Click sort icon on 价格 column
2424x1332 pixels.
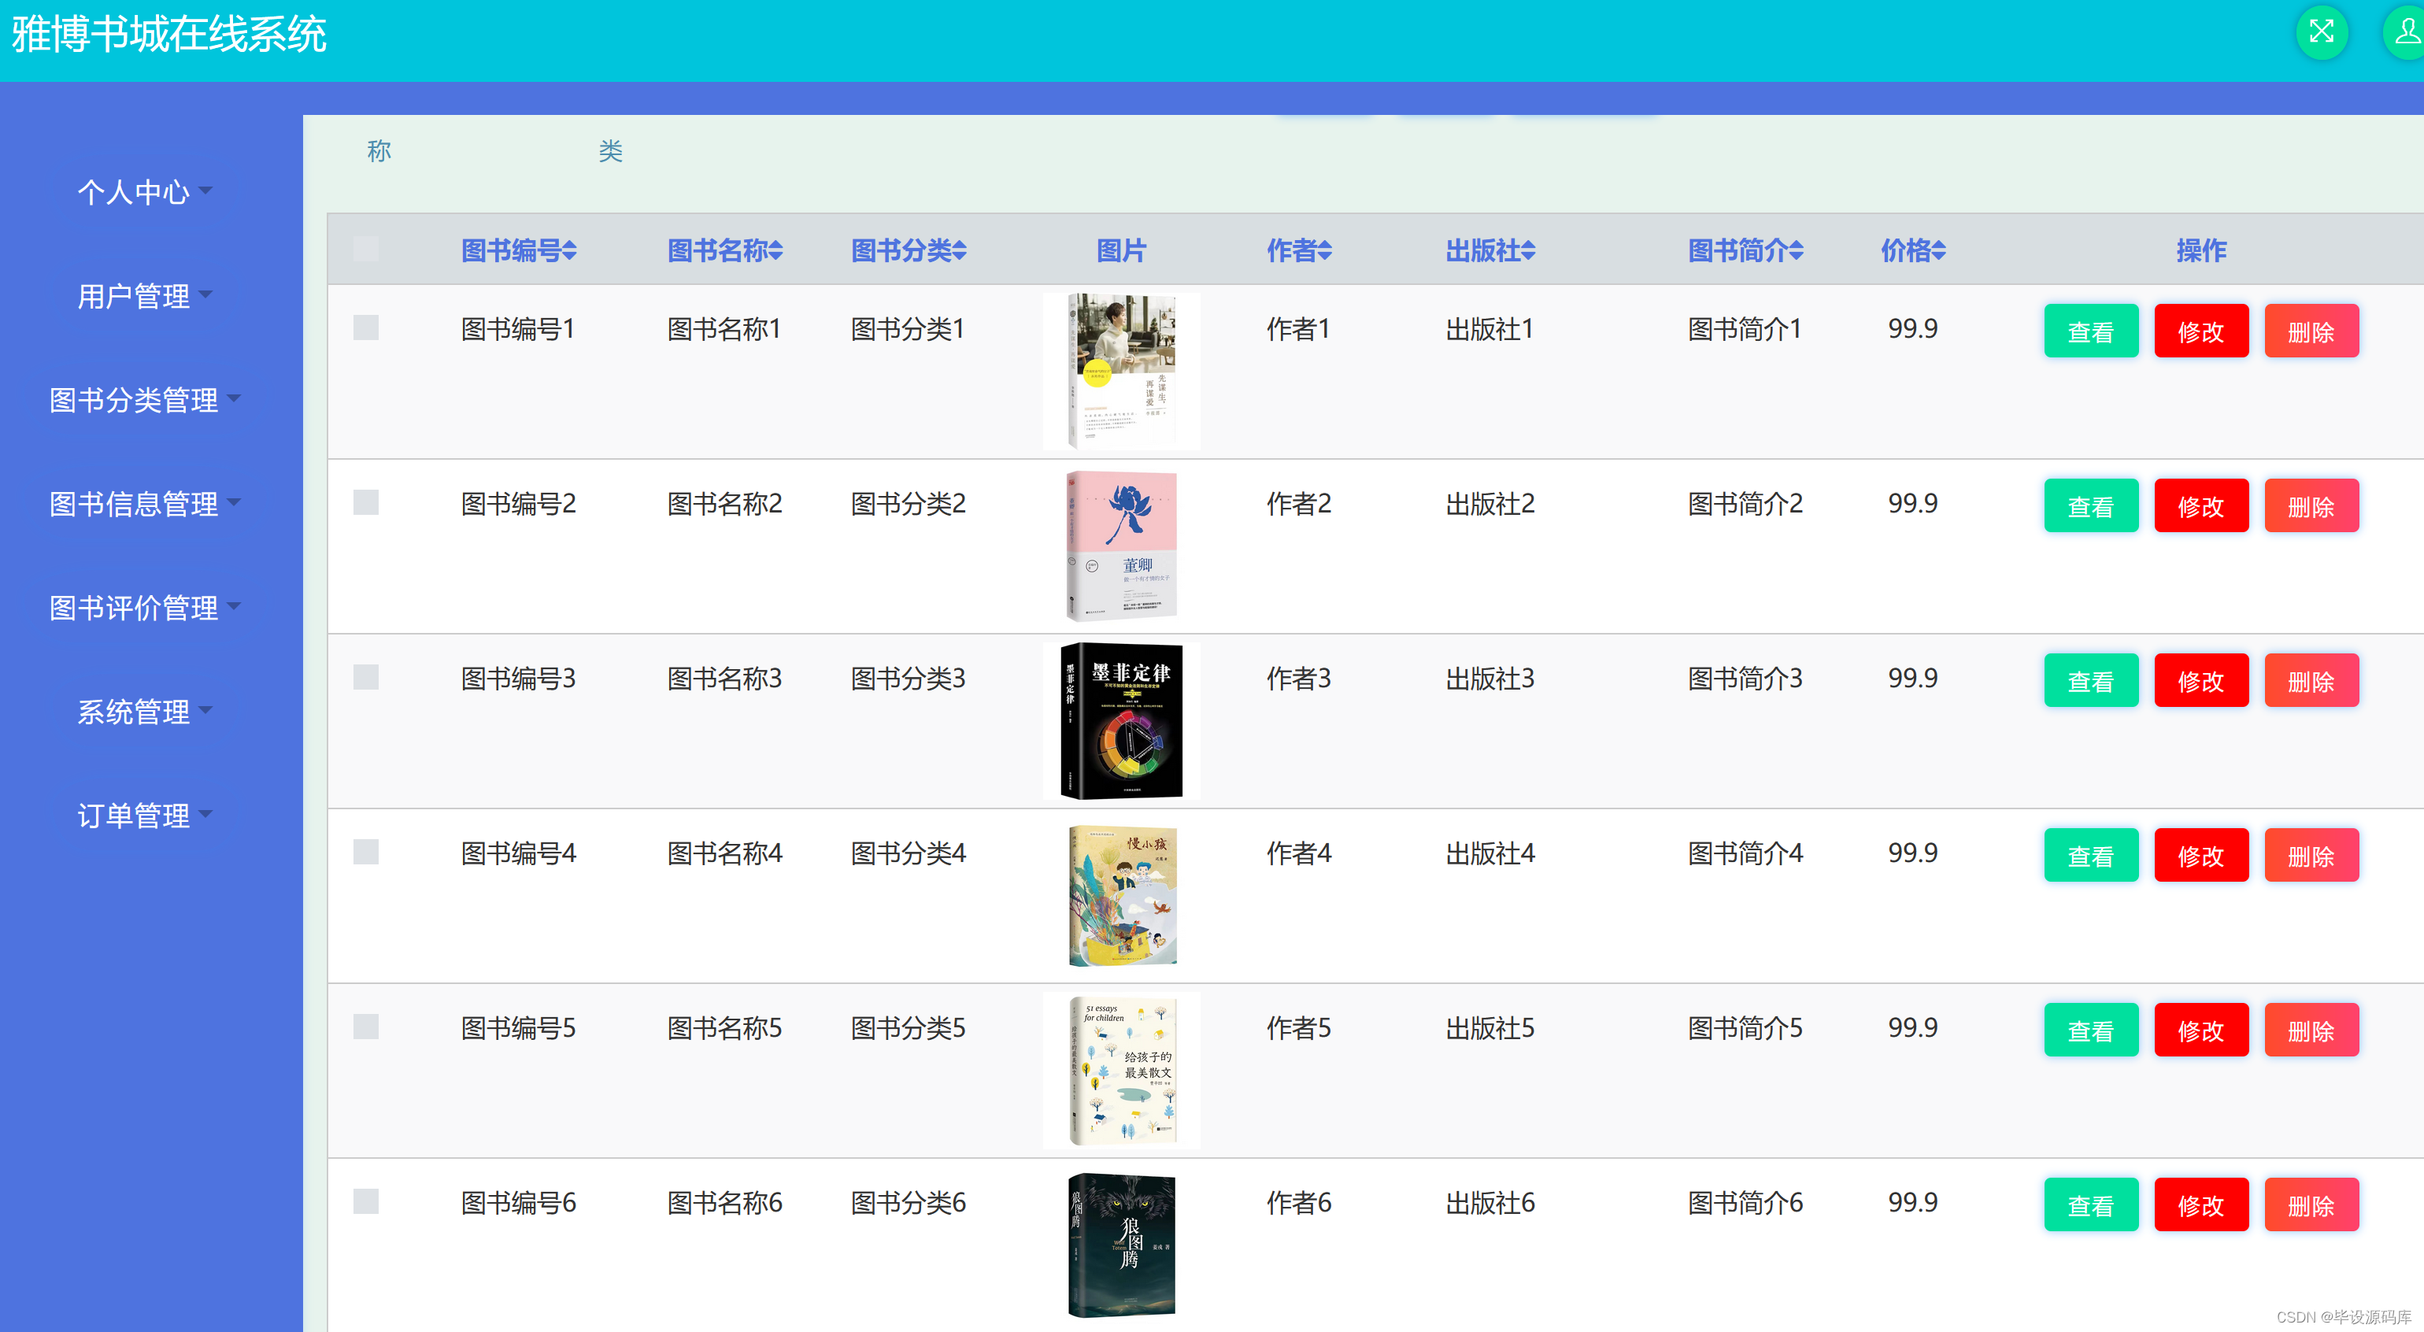coord(1941,251)
